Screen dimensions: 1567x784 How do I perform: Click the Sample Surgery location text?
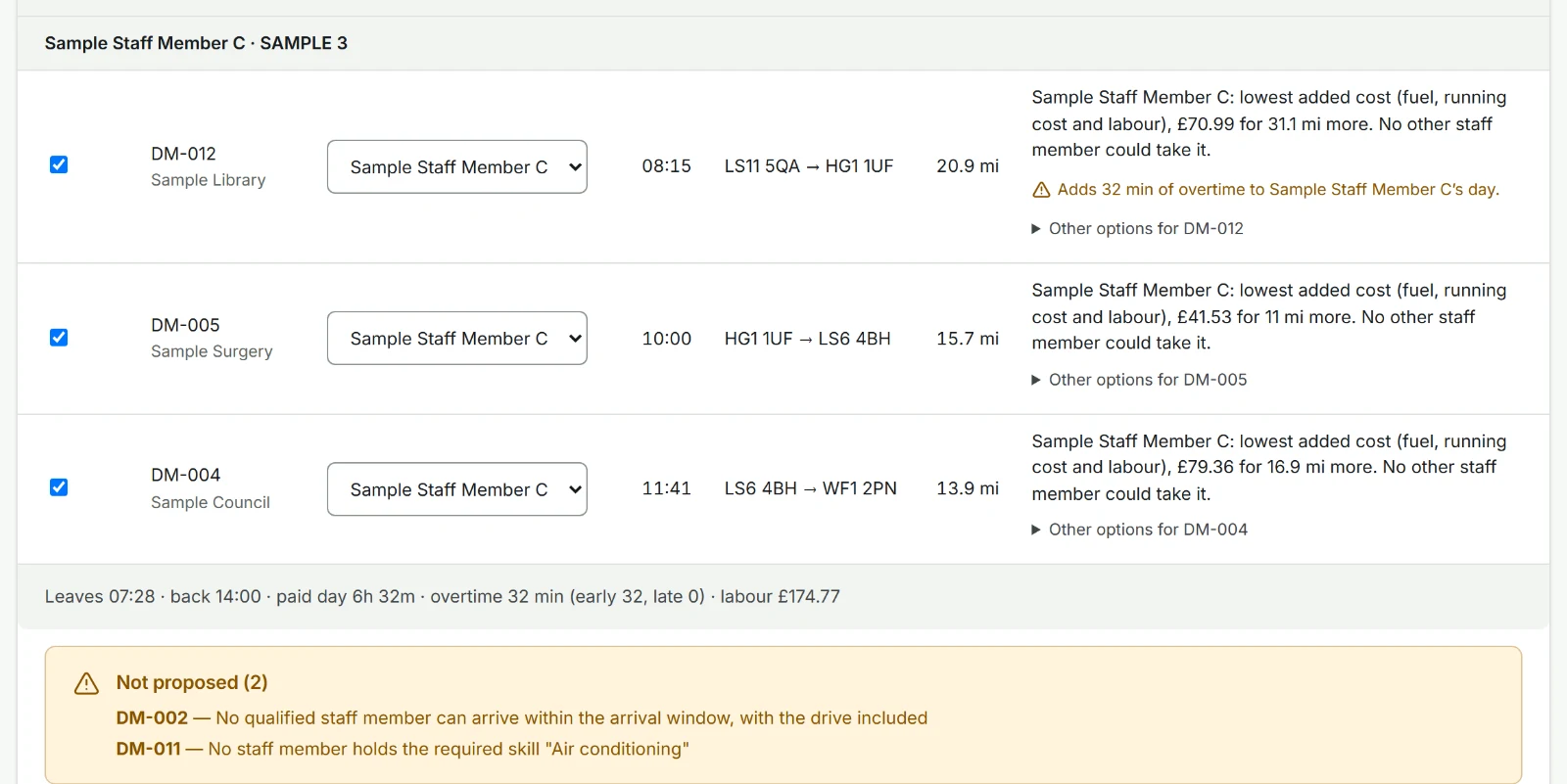coord(212,351)
